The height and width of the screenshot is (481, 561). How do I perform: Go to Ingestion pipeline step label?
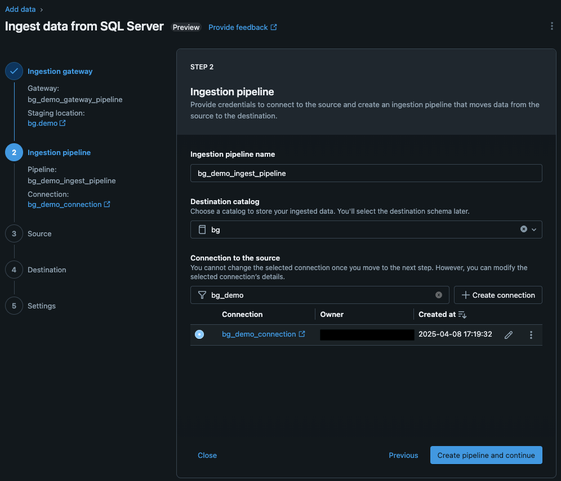click(59, 153)
